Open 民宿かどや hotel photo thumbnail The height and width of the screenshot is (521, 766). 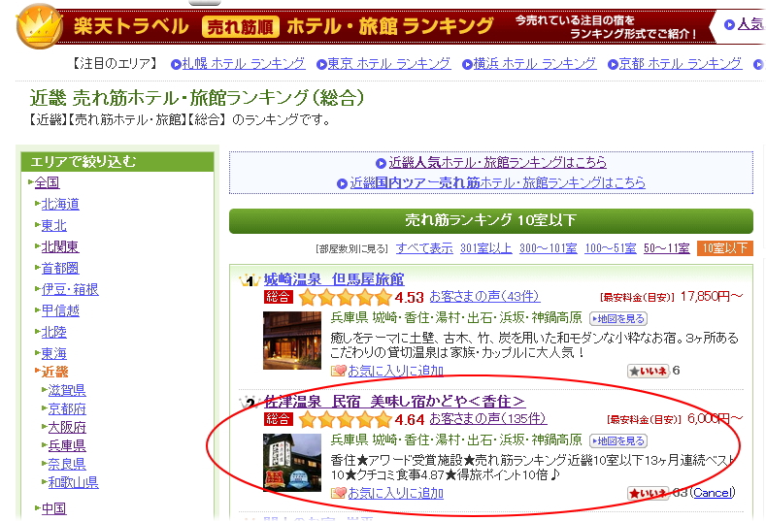tap(292, 463)
